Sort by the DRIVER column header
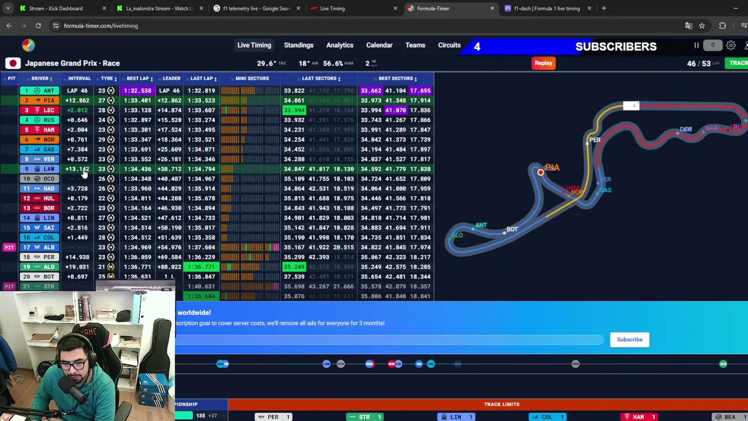The width and height of the screenshot is (748, 421). pyautogui.click(x=42, y=78)
